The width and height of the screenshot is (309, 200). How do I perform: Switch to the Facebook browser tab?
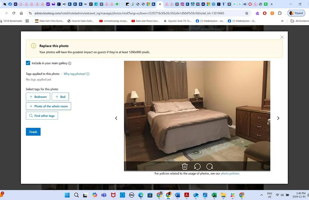click(x=10, y=4)
